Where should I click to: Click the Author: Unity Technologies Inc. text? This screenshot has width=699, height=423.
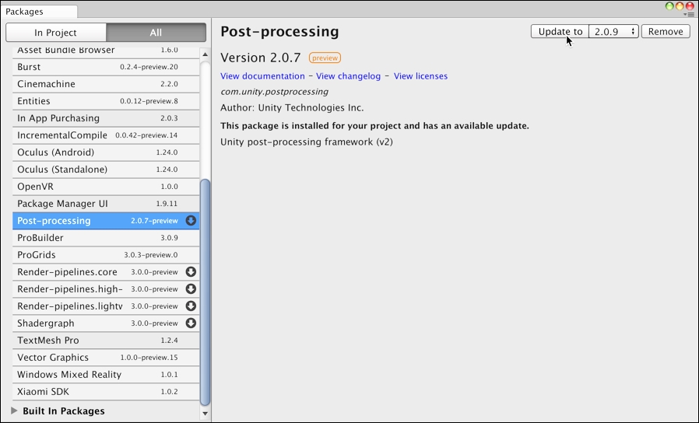click(292, 108)
